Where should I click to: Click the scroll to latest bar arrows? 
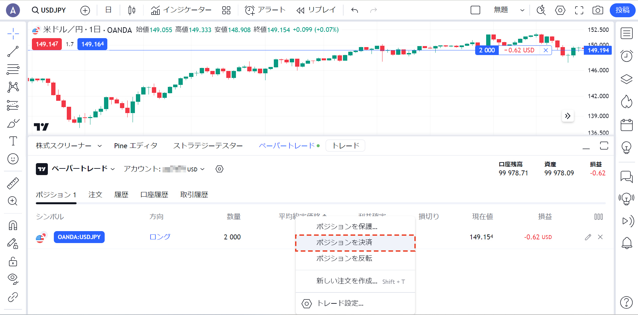coord(568,116)
